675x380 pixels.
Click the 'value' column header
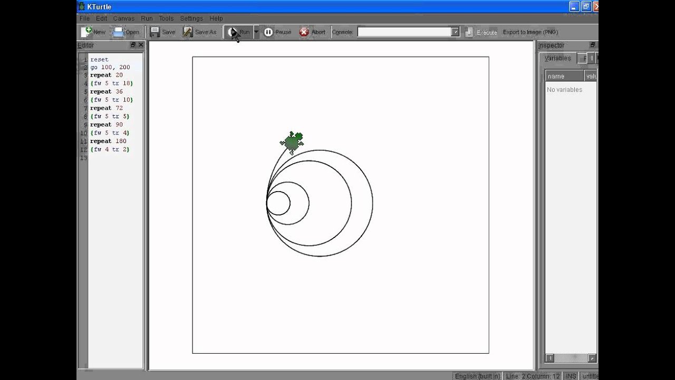591,76
